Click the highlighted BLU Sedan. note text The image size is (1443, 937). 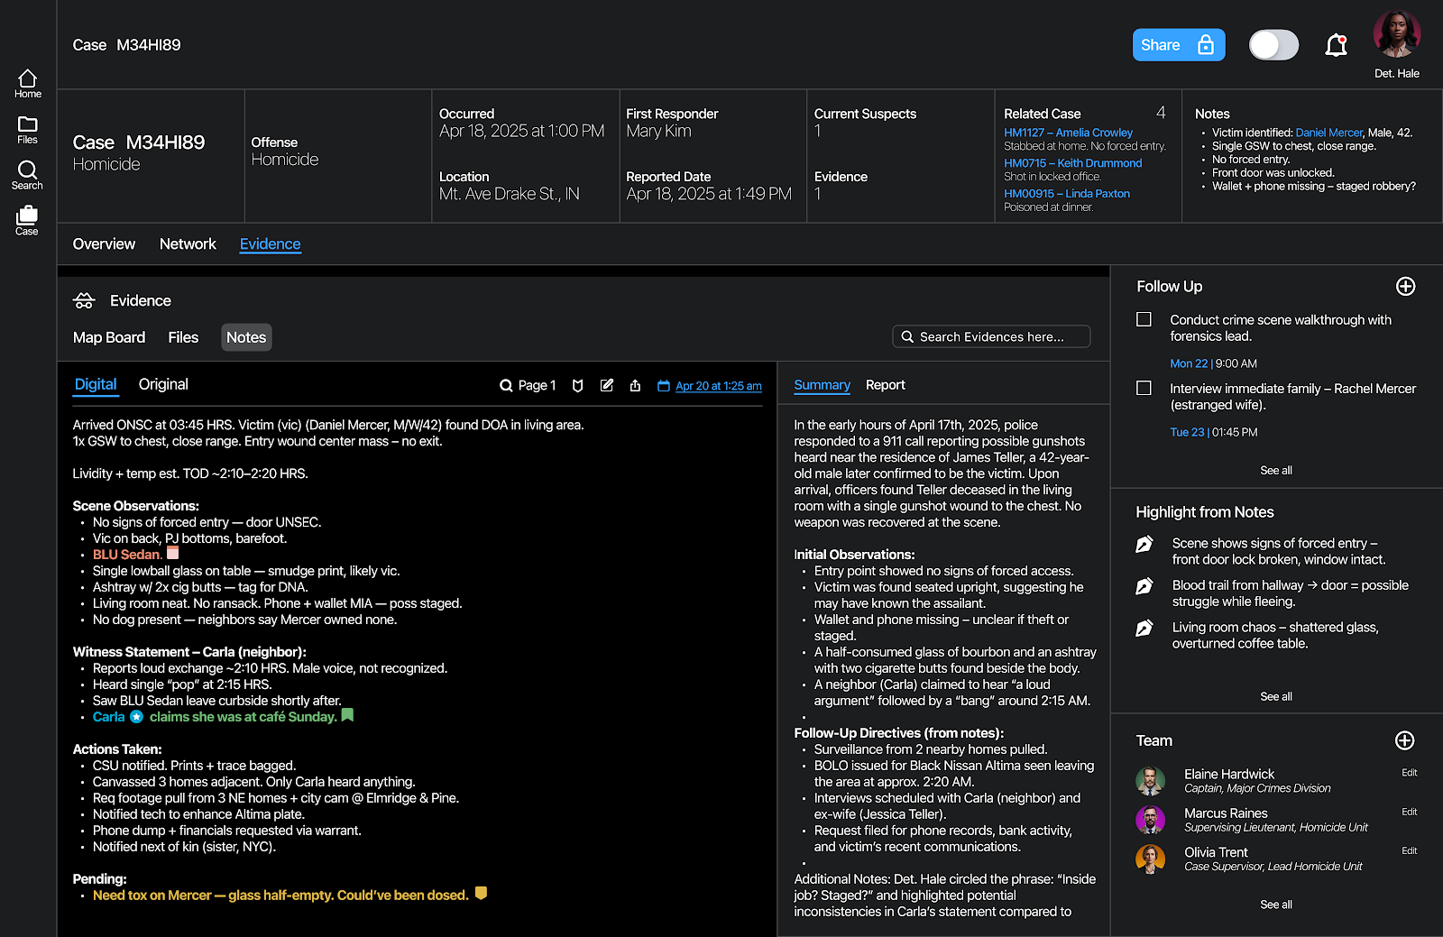(x=127, y=555)
